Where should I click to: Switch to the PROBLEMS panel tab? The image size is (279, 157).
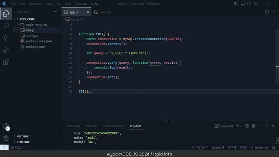tap(73, 126)
